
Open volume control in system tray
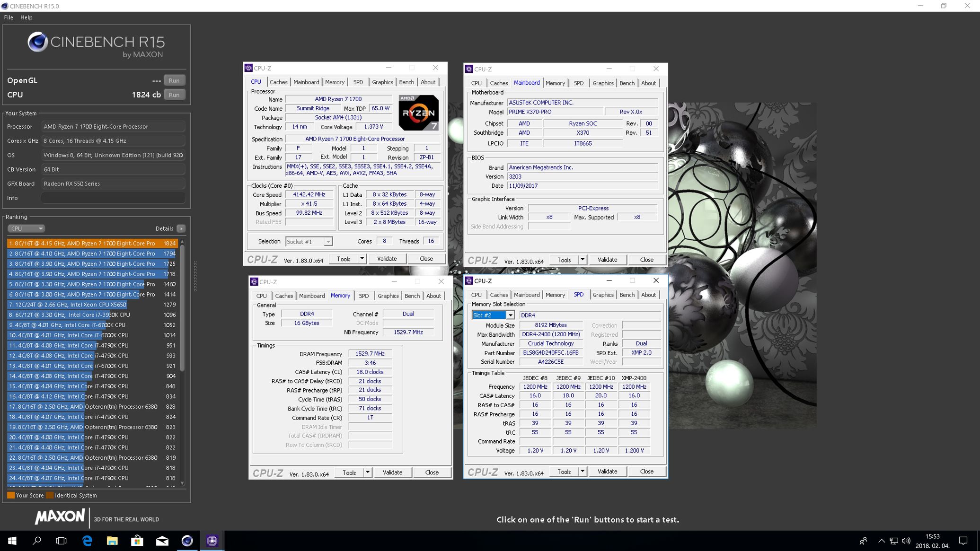point(906,541)
